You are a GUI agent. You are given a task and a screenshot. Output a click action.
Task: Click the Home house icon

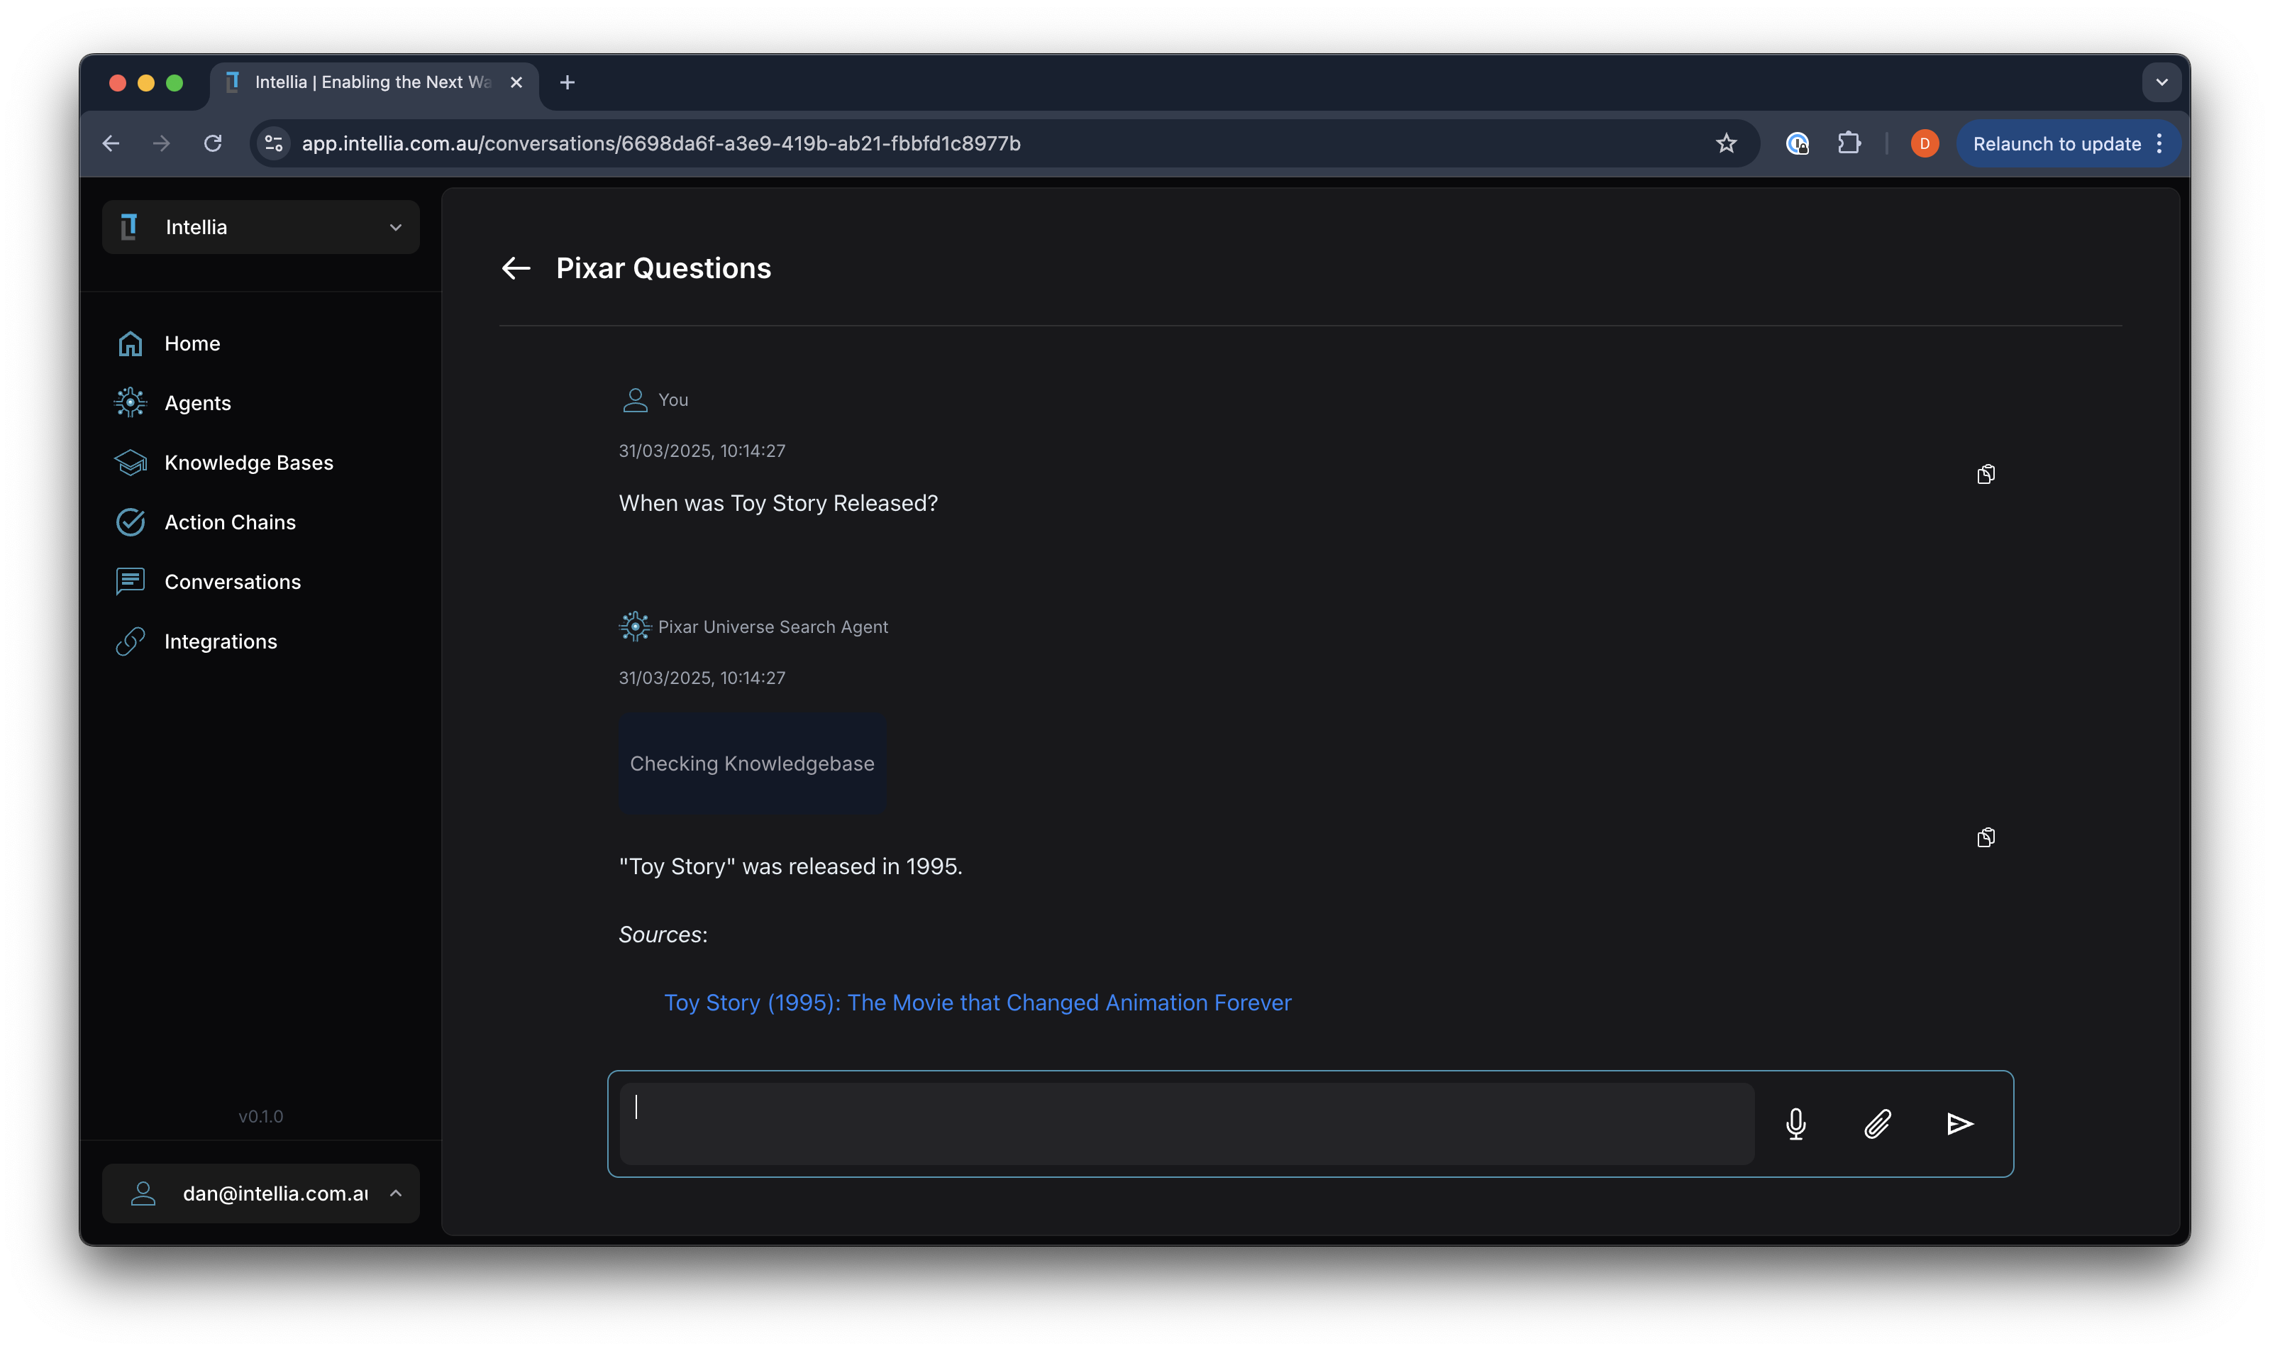pyautogui.click(x=130, y=343)
